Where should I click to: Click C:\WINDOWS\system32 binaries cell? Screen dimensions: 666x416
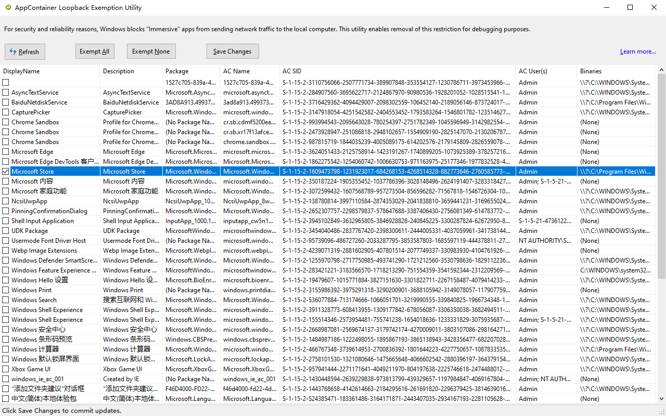[616, 270]
